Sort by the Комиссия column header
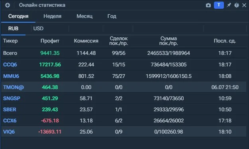Screen dimensions: 249x149 [x=86, y=41]
